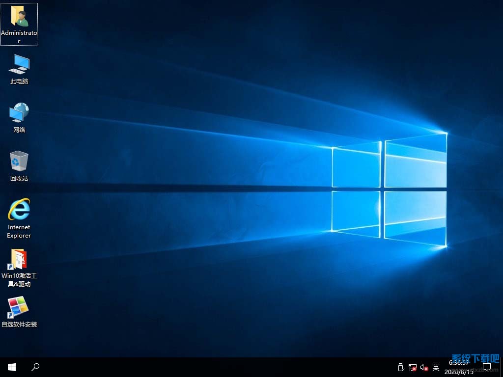Click the 网络 (Network) desktop icon

[19, 113]
